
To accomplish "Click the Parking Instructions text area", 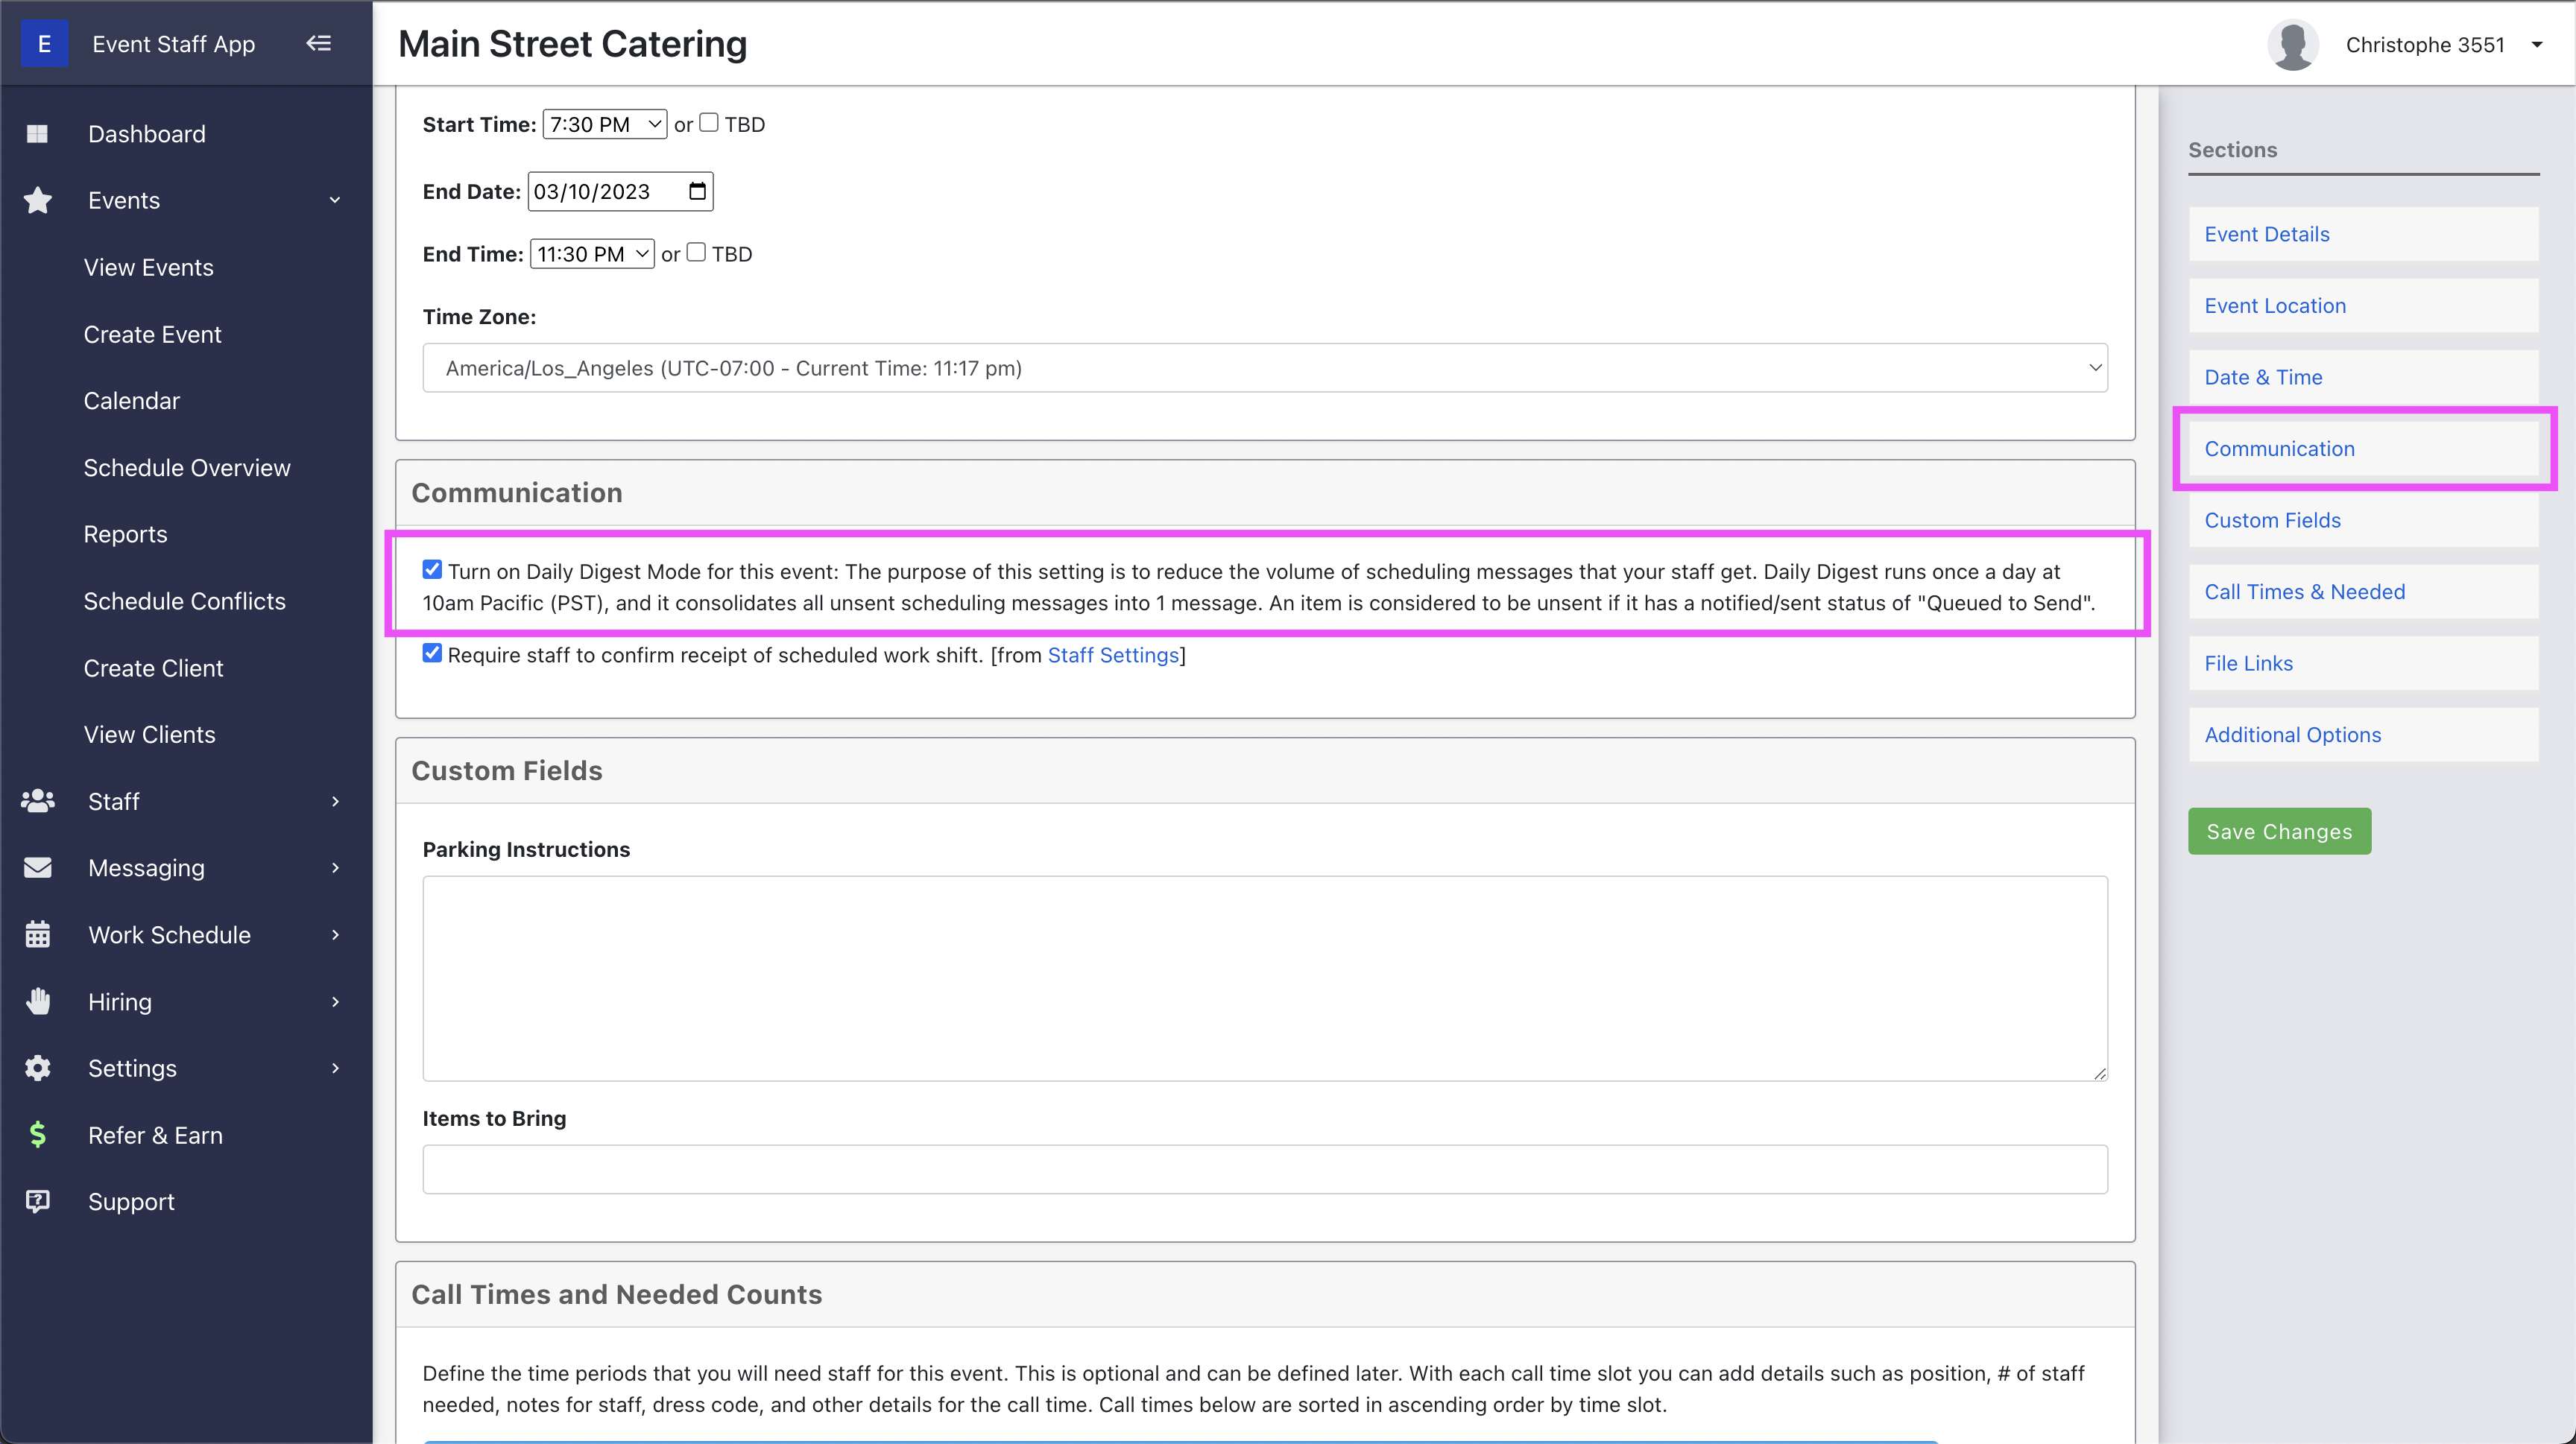I will click(x=1265, y=978).
